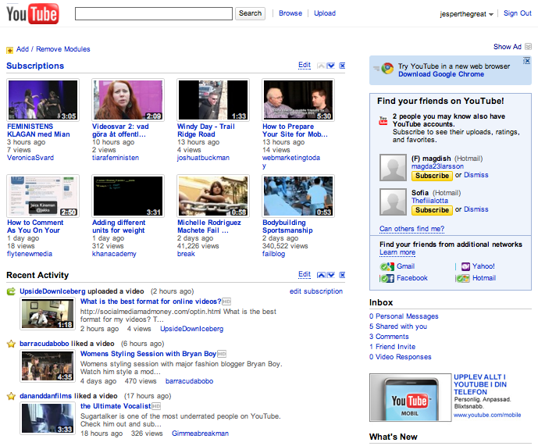Open Bodybuilding Sportsmanship thumbnail
538x446 pixels.
click(298, 196)
